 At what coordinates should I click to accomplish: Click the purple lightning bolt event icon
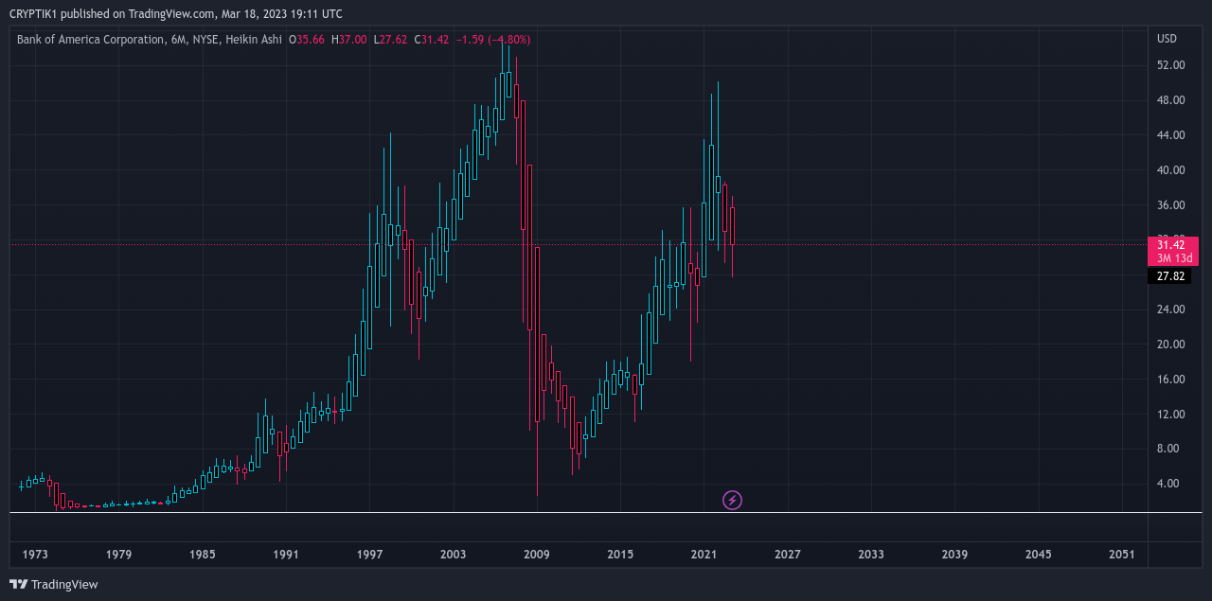(732, 500)
